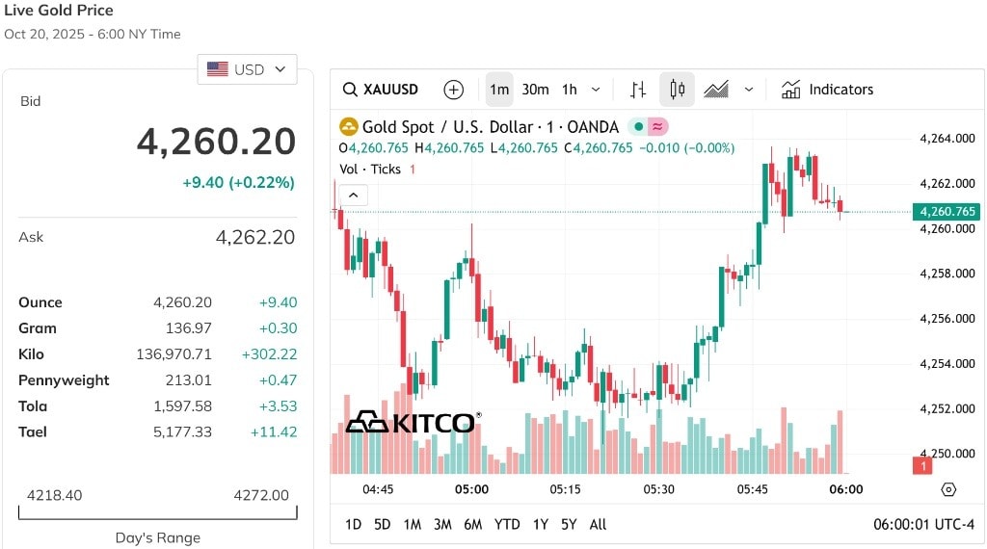
Task: Click the 06:00:01 UTC-4 timezone button
Action: pyautogui.click(x=923, y=524)
